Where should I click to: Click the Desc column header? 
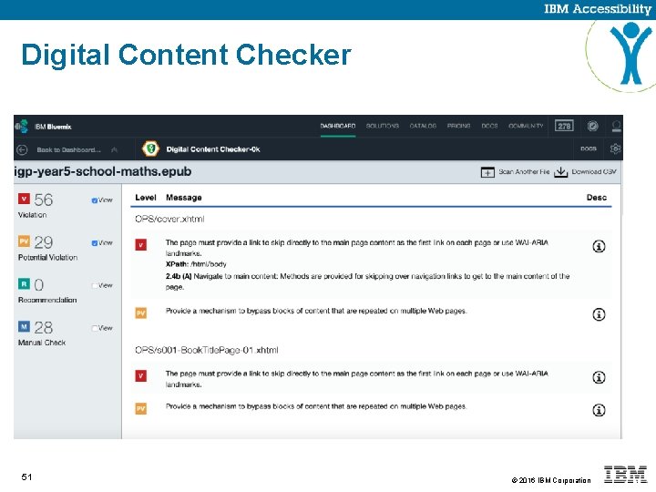pos(597,198)
